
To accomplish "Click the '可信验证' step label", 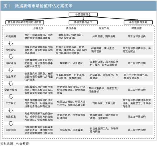I will 11,50.
